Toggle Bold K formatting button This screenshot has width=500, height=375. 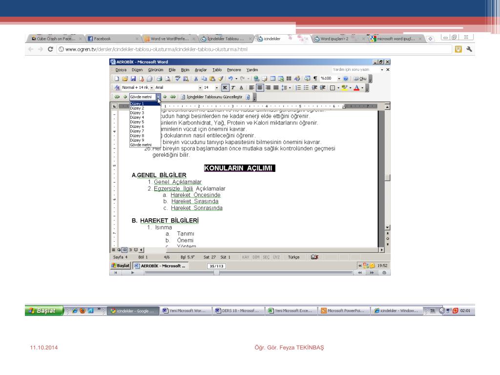coord(225,88)
